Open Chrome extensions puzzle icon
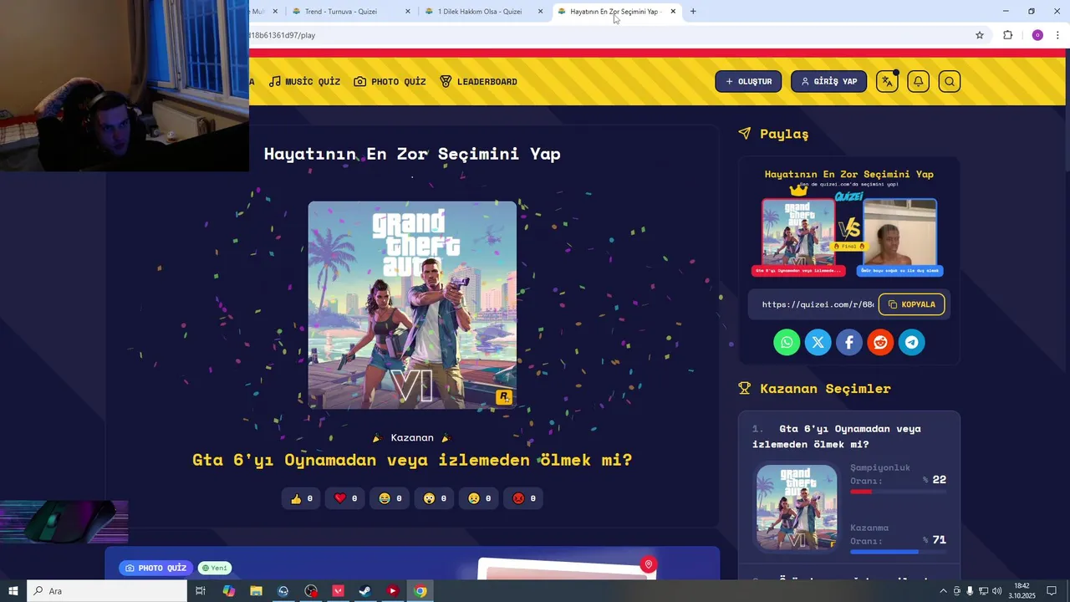The height and width of the screenshot is (602, 1070). pos(1007,35)
